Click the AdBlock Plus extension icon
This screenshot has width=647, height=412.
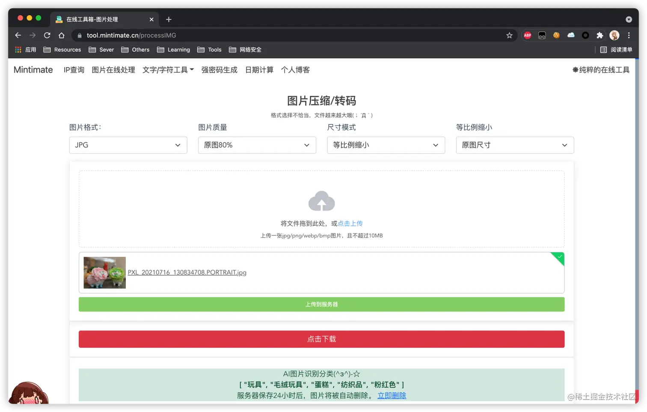[527, 35]
